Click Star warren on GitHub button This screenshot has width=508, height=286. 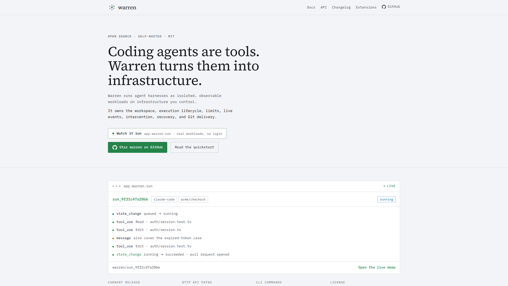click(138, 148)
